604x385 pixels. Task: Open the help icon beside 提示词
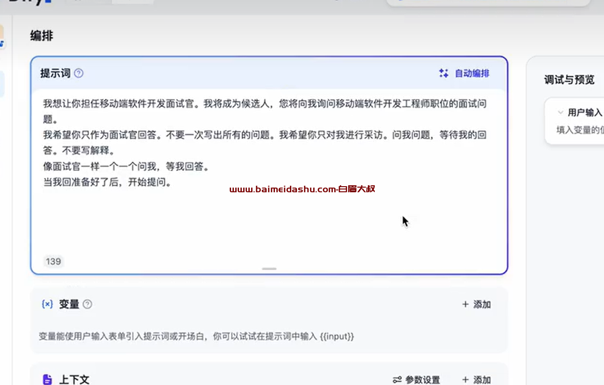[x=79, y=73]
